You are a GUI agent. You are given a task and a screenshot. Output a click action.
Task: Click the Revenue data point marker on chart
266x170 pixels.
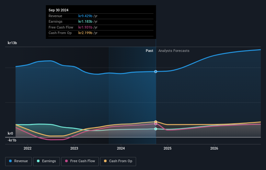(156, 71)
